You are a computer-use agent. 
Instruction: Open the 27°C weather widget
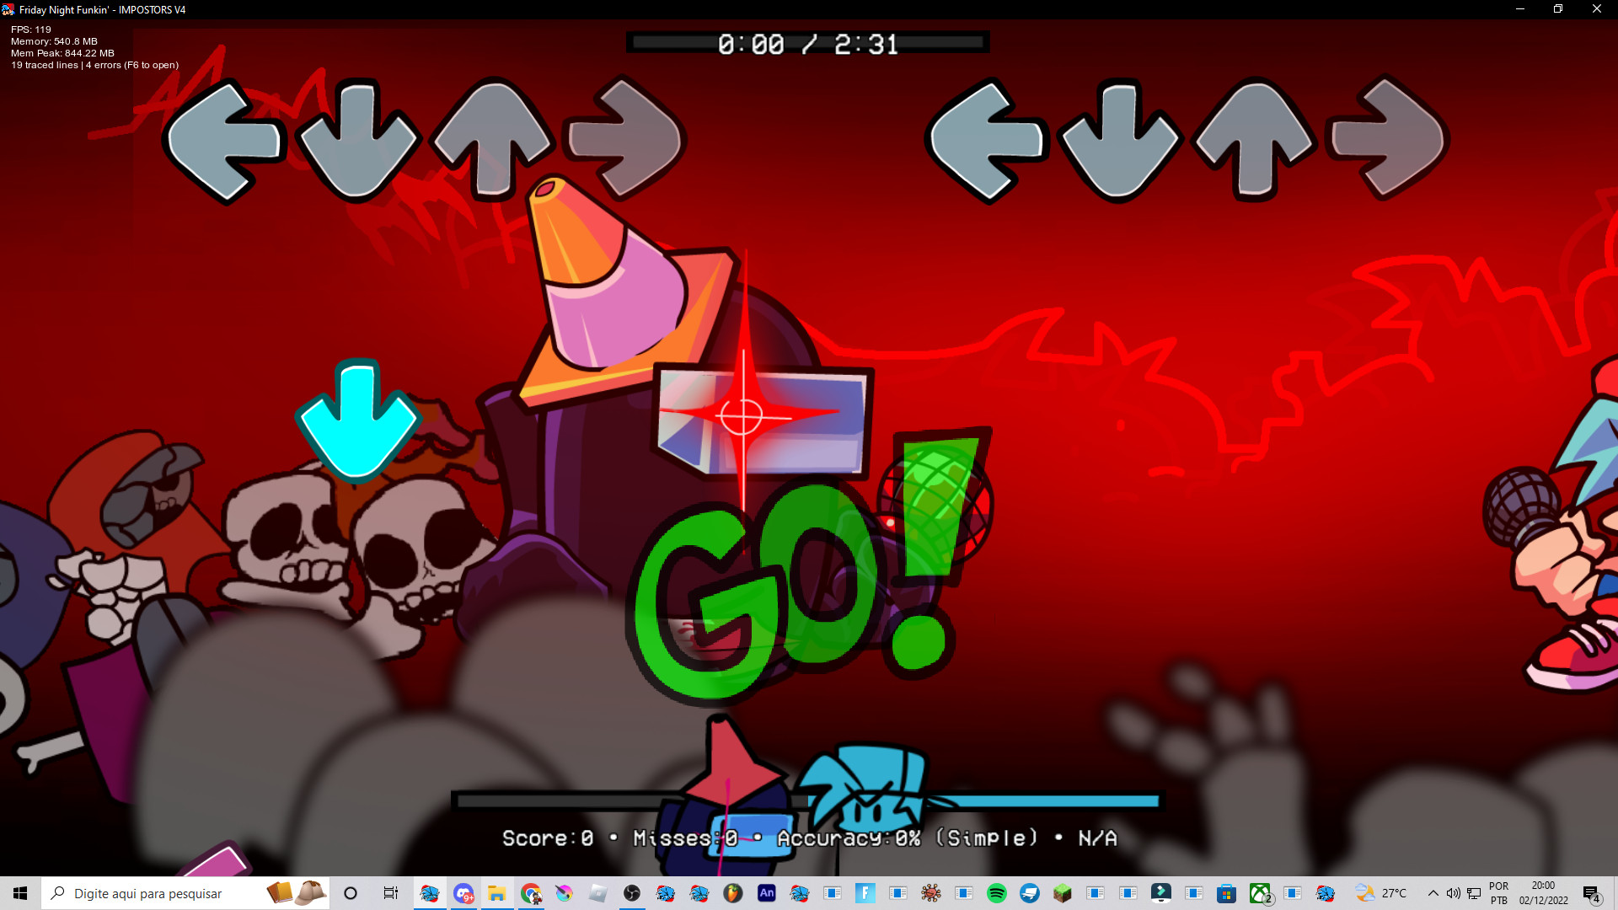pyautogui.click(x=1380, y=893)
